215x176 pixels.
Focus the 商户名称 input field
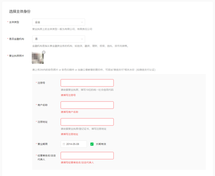pyautogui.click(x=87, y=105)
